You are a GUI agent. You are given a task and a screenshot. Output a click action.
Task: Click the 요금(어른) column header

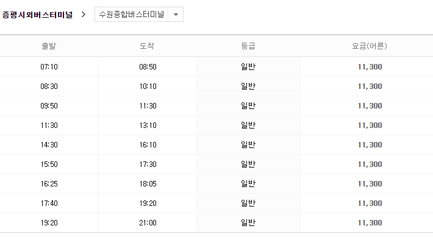tap(370, 46)
